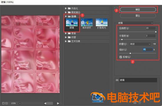Image resolution: width=162 pixels, height=106 pixels.
Task: Expand the 画笔描边 filter folder
Action: click(x=66, y=12)
